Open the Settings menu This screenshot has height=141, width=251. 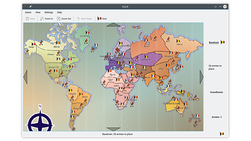point(49,12)
